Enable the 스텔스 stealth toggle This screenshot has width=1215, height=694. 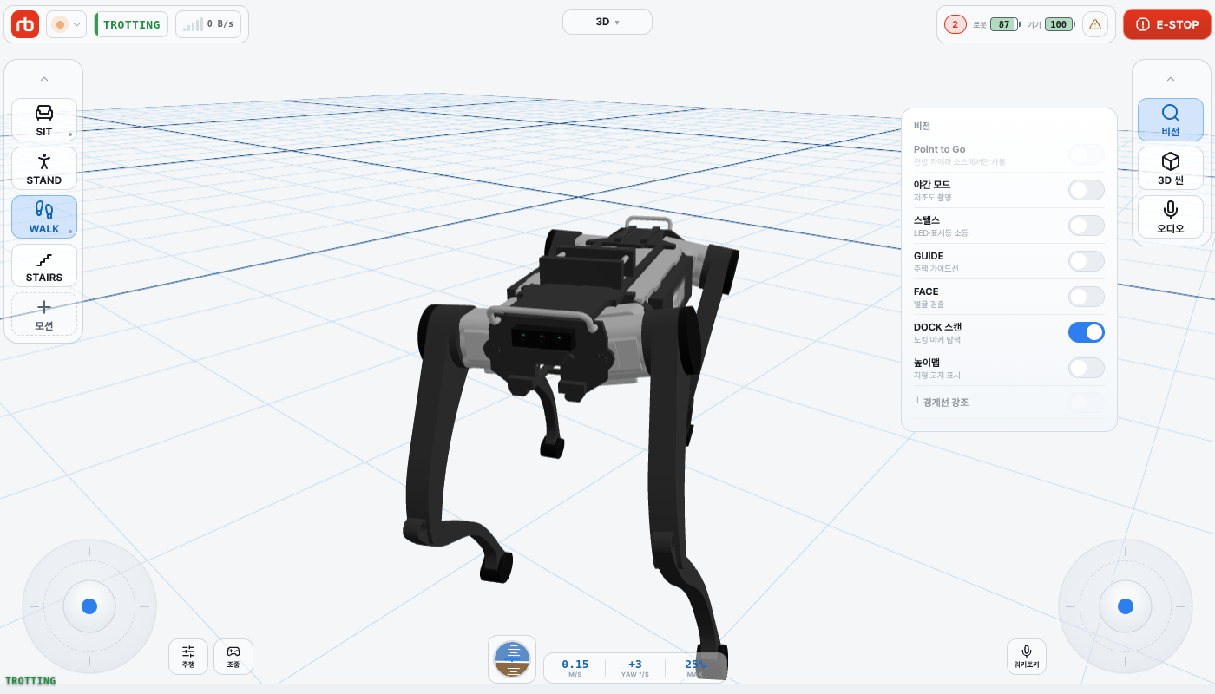[1087, 226]
